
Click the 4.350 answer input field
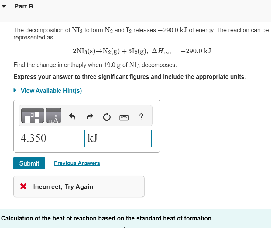tap(52, 138)
